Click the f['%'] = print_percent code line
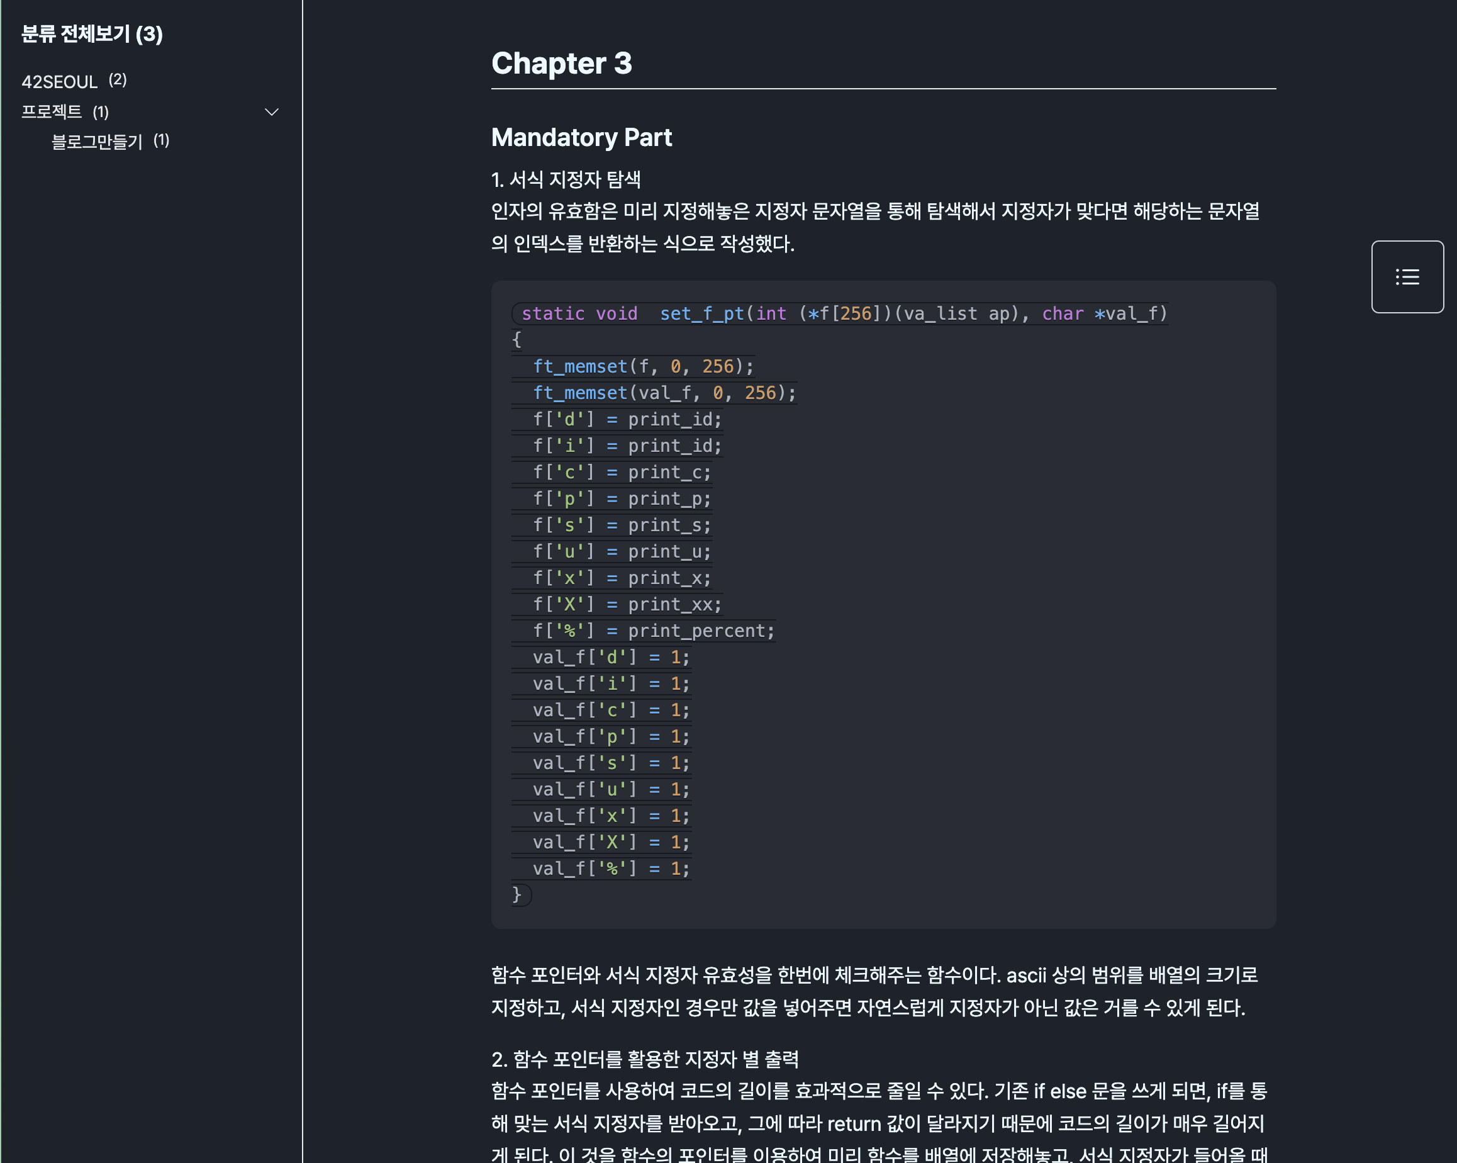Image resolution: width=1457 pixels, height=1163 pixels. coord(653,631)
